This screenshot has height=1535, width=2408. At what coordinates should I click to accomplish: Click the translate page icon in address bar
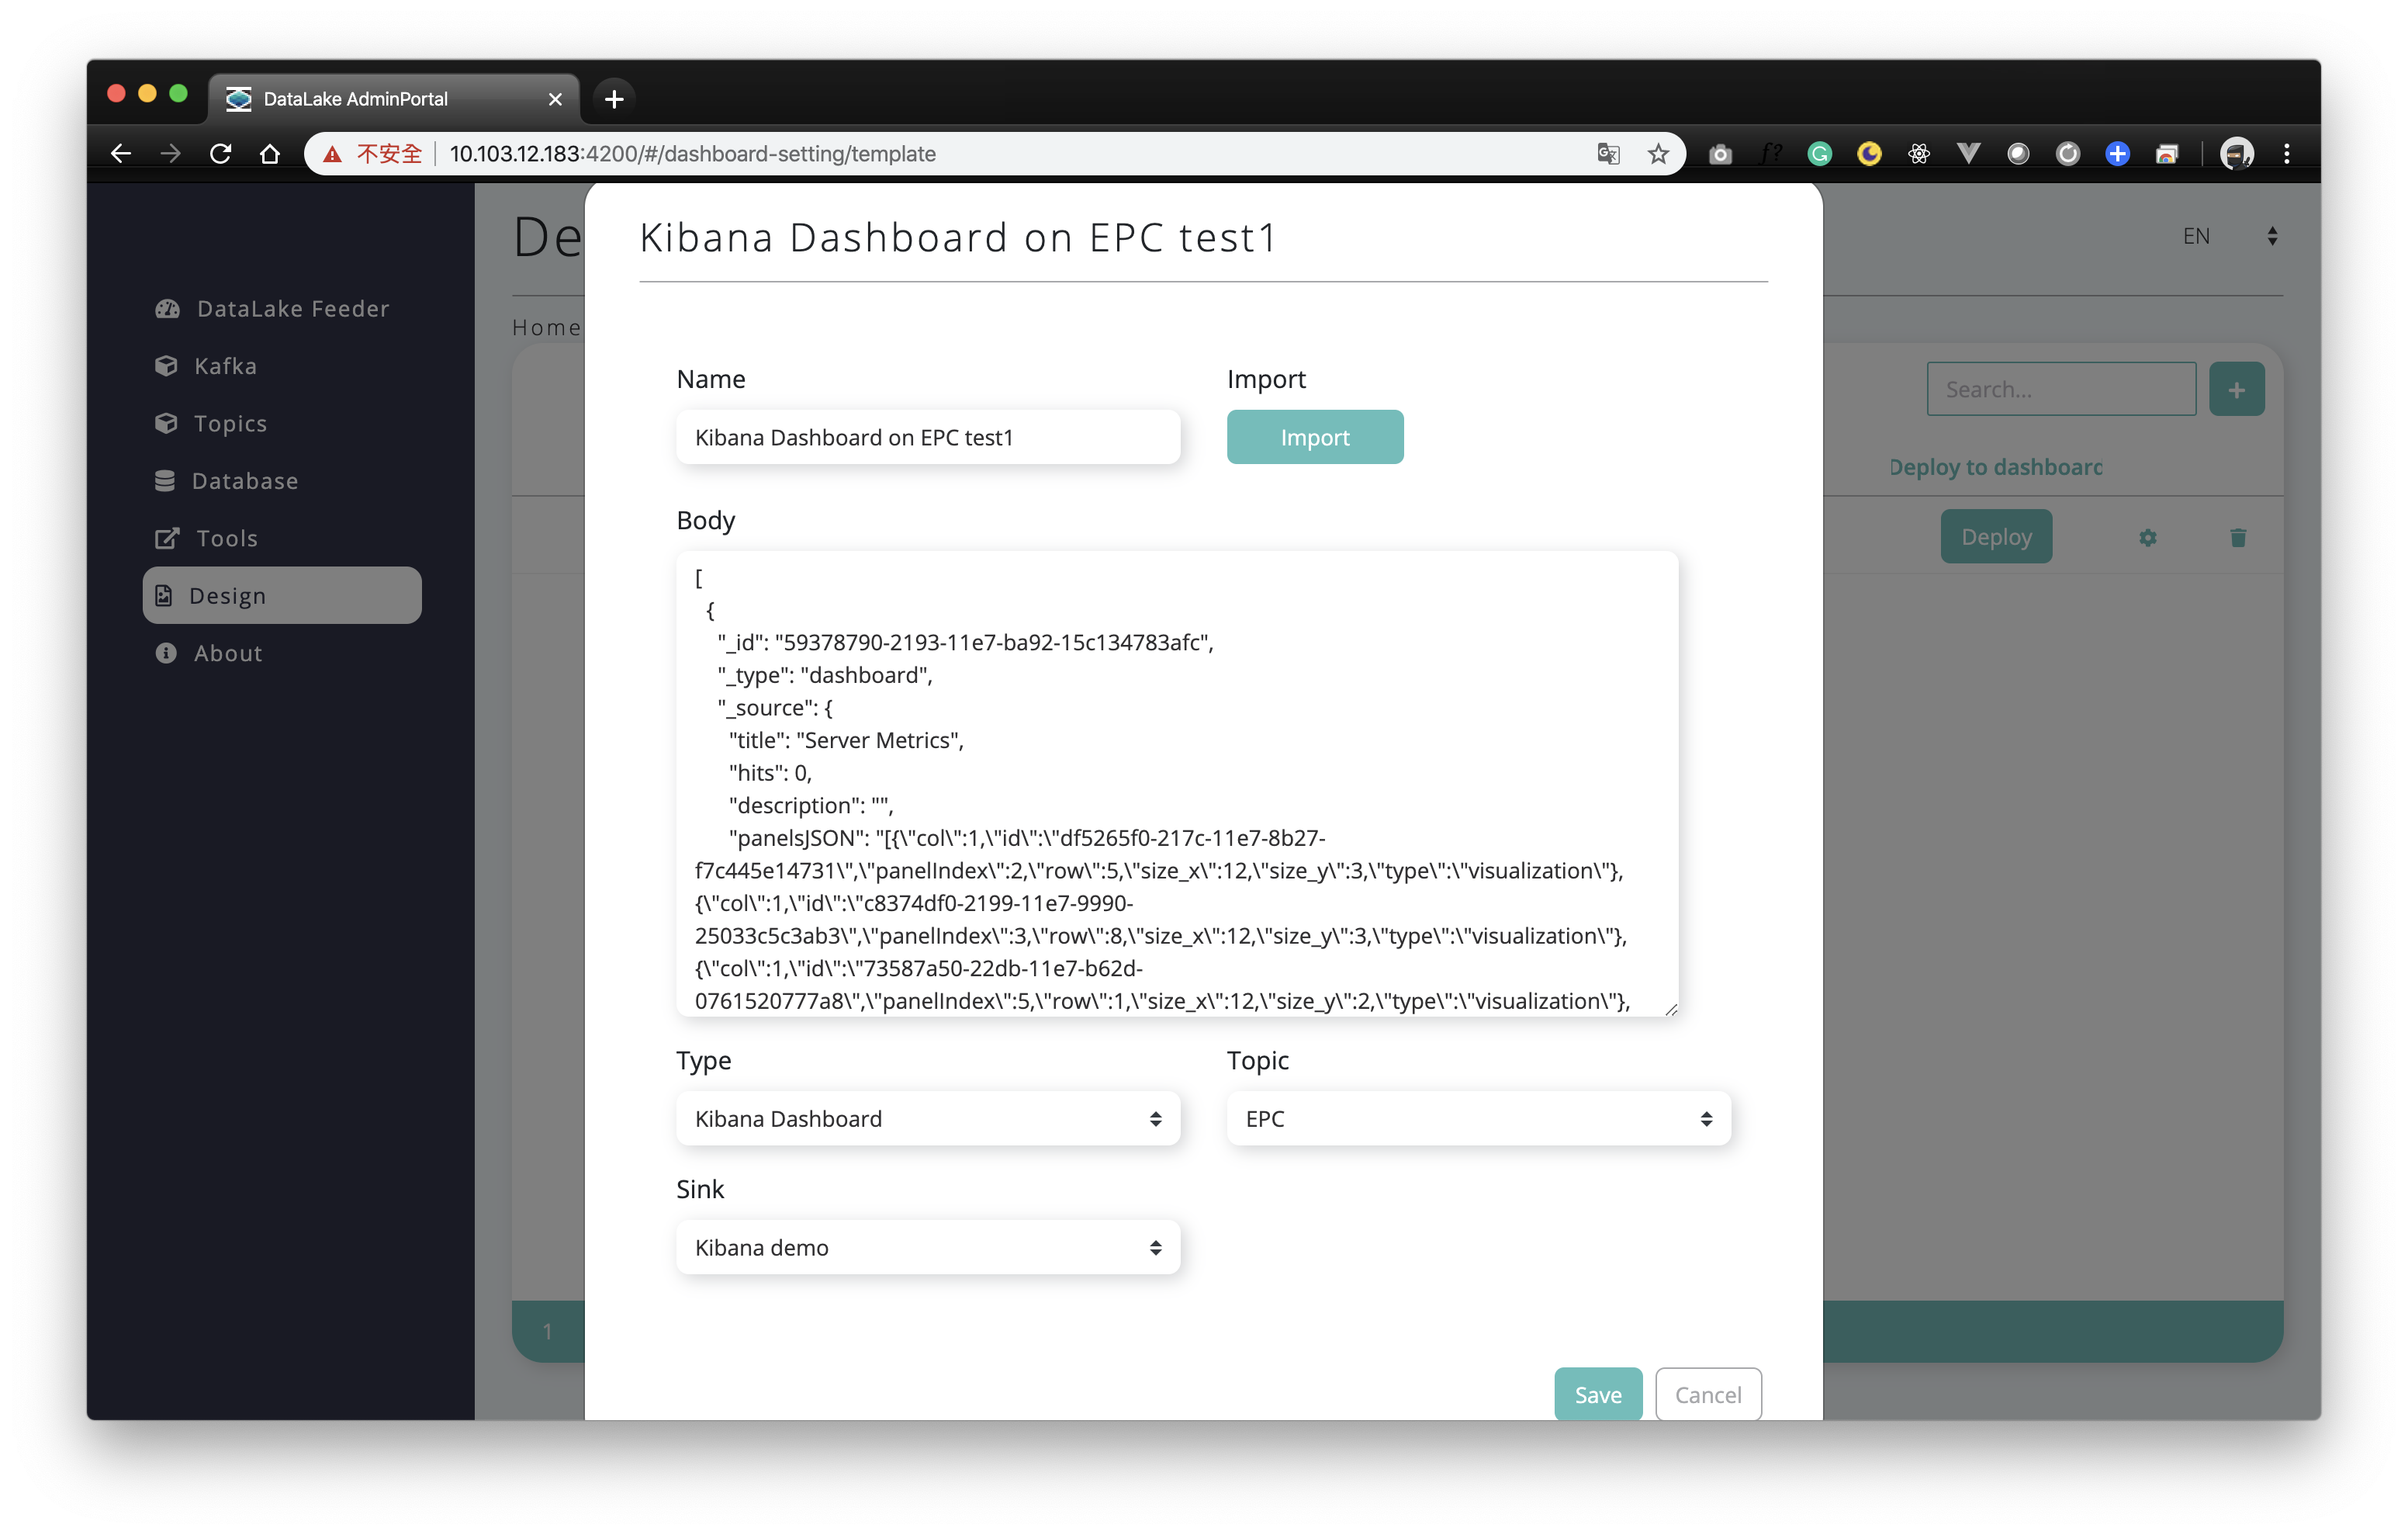pos(1608,153)
